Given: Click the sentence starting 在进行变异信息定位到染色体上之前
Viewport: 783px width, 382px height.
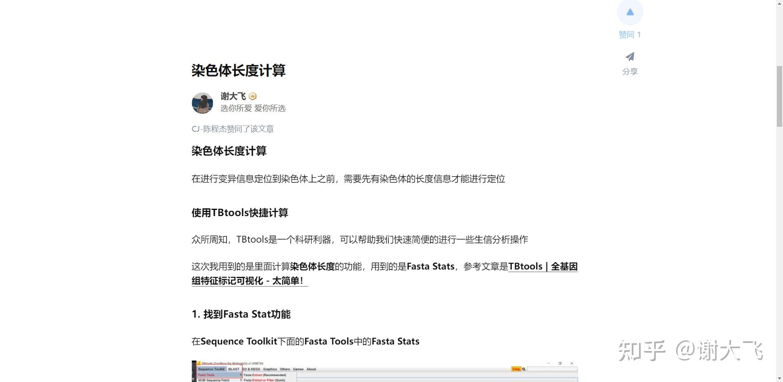Looking at the screenshot, I should (x=348, y=179).
